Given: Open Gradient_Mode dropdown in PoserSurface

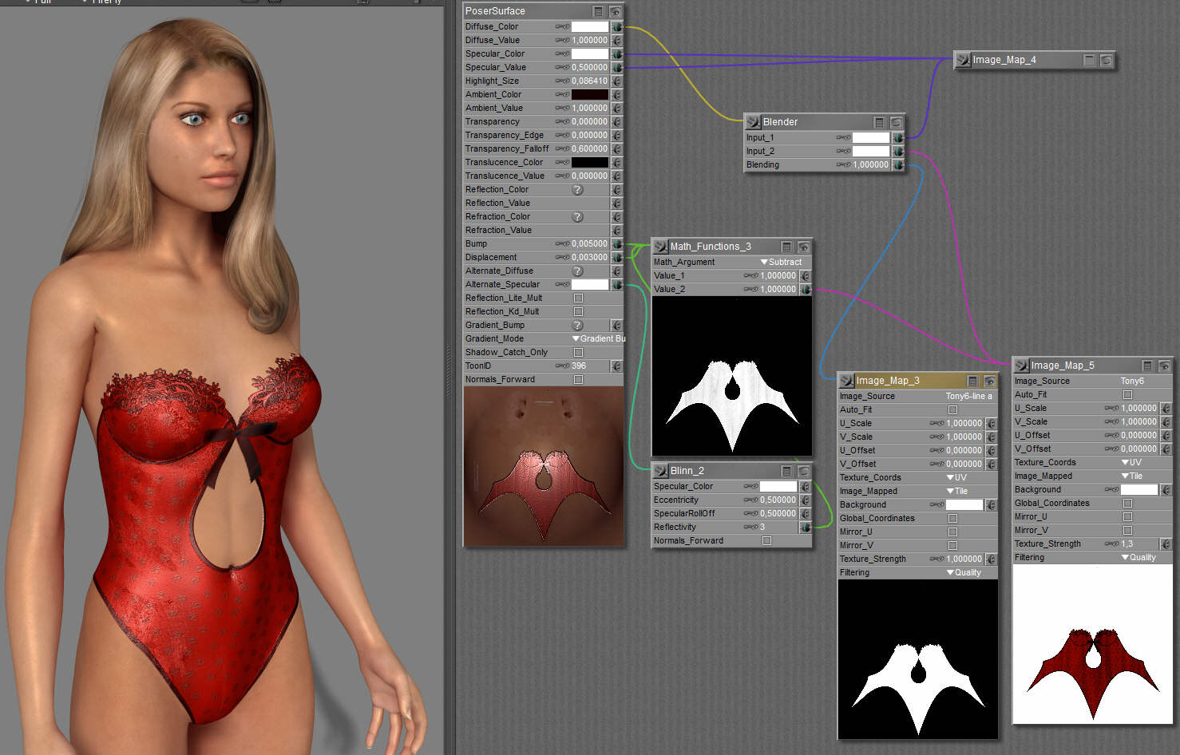Looking at the screenshot, I should point(597,339).
